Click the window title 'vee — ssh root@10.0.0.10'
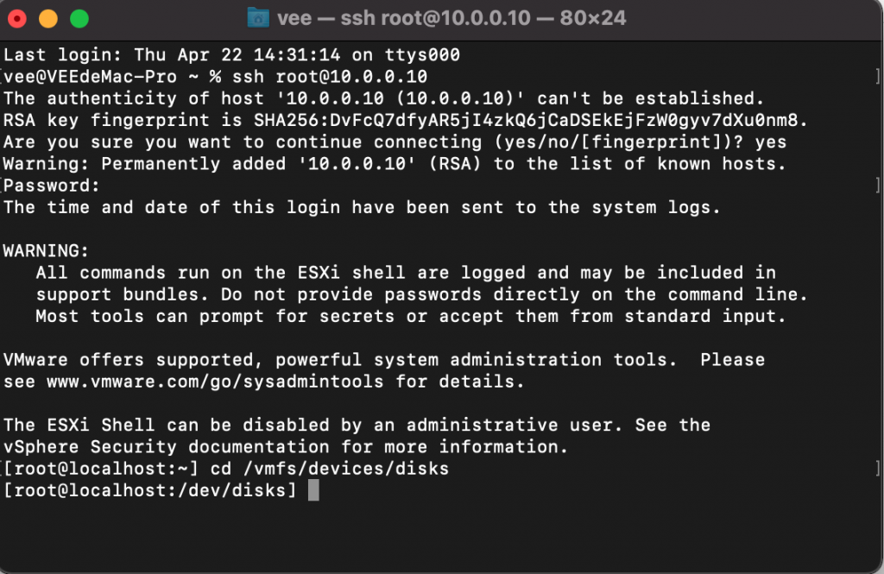884x574 pixels. (x=404, y=18)
